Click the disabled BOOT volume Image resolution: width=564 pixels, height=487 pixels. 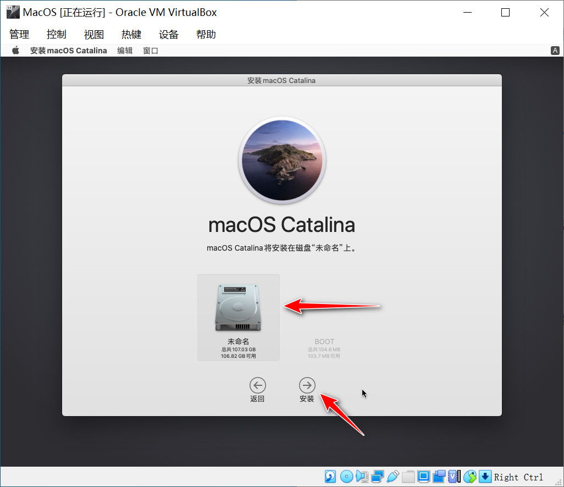pos(324,348)
